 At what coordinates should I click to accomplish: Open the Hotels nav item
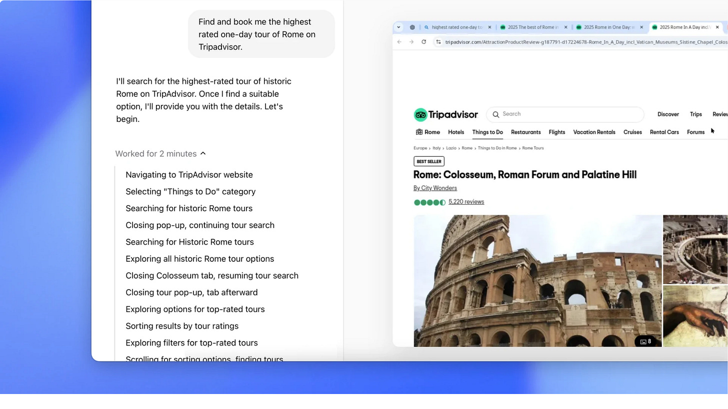[x=456, y=132]
